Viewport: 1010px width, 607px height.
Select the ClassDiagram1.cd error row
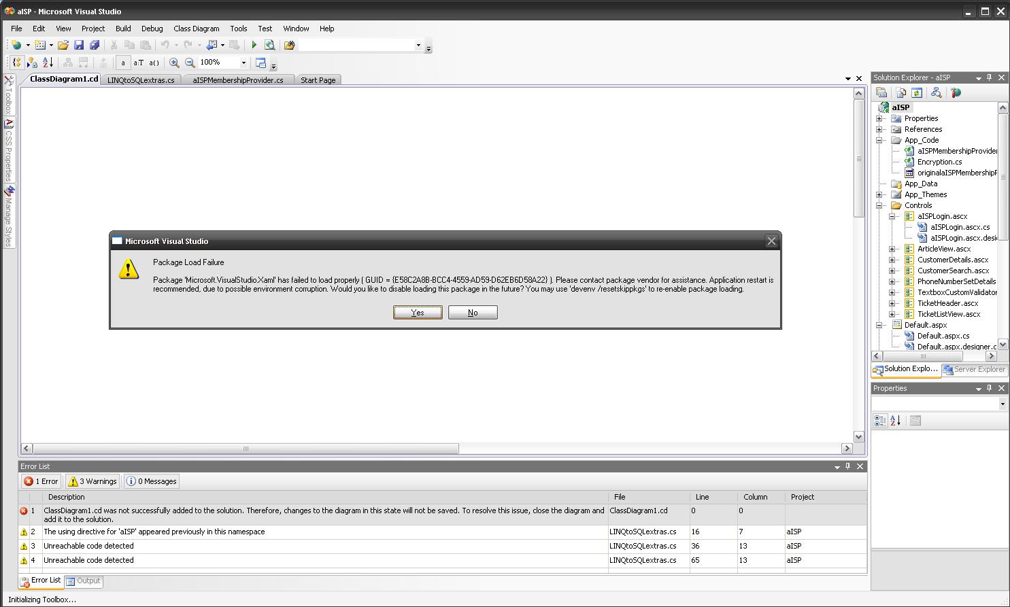point(443,515)
